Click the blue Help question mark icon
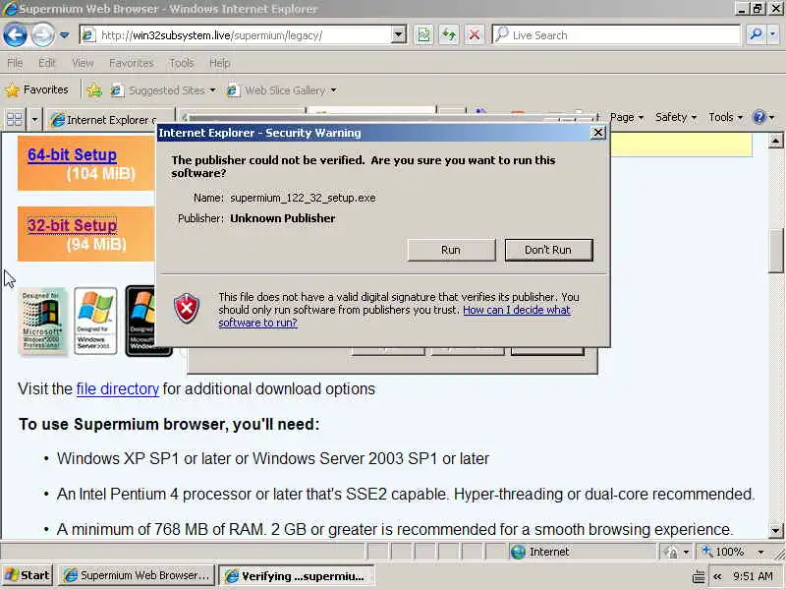The height and width of the screenshot is (590, 786). (759, 117)
